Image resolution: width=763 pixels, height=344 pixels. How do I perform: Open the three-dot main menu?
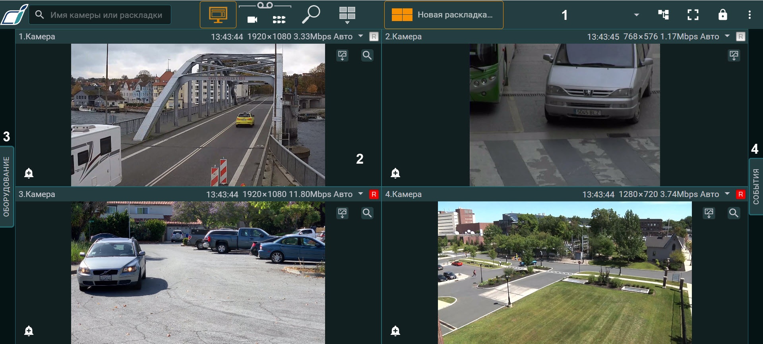click(749, 15)
